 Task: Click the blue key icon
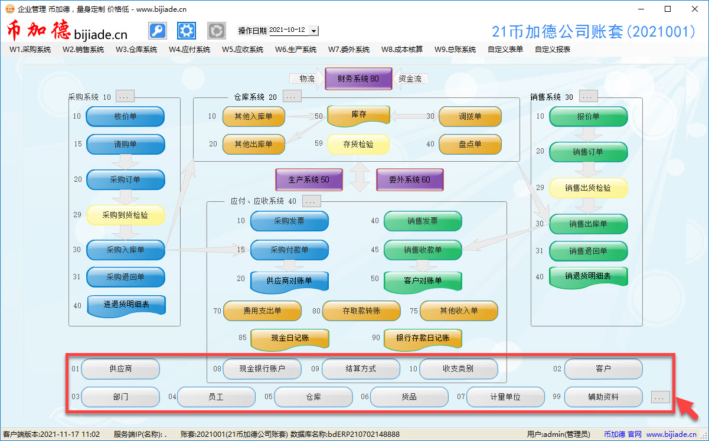coord(157,31)
